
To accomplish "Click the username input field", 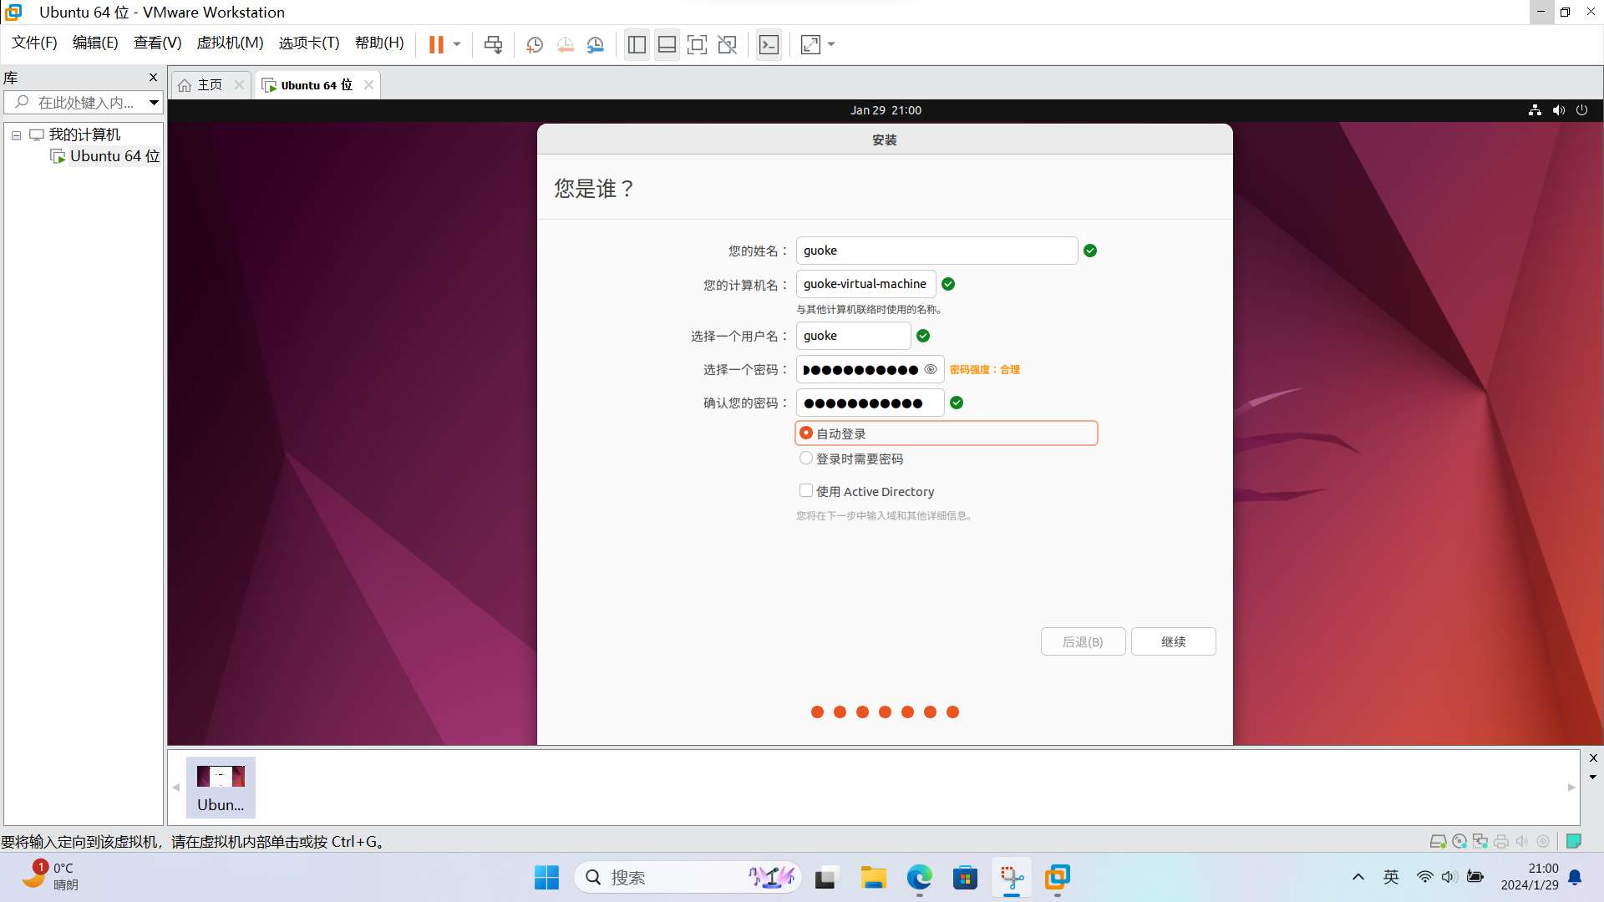I will point(853,336).
